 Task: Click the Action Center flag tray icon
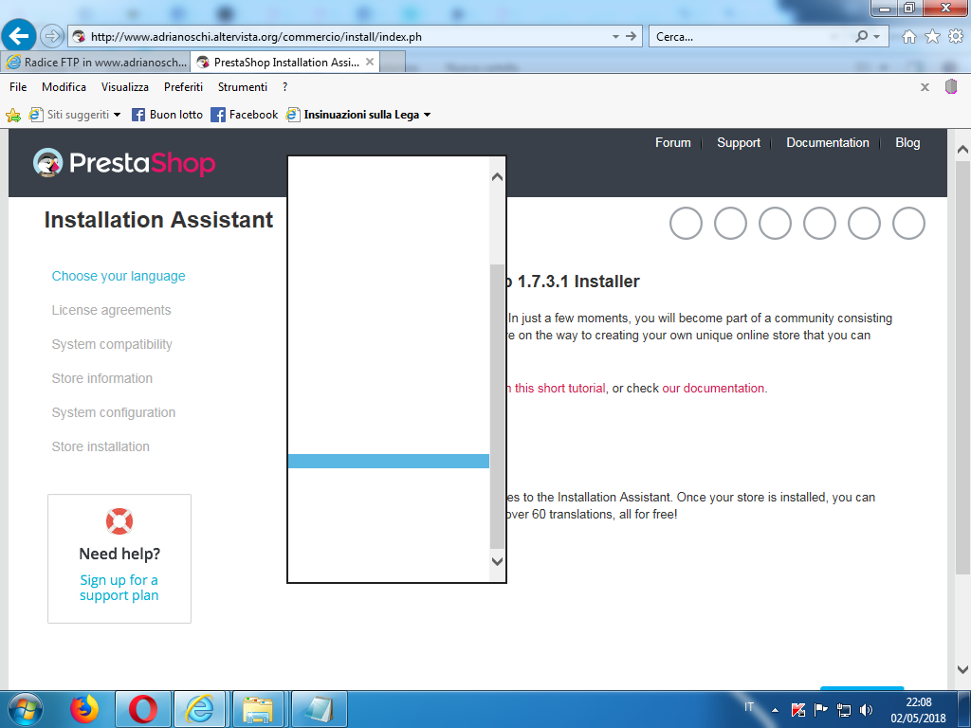820,710
